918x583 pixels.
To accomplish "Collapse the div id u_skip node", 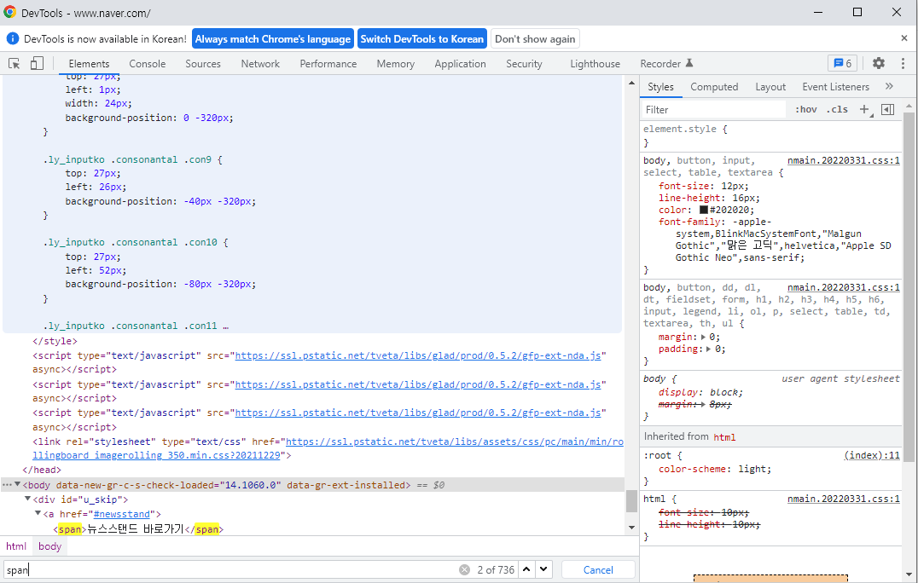I will (27, 499).
